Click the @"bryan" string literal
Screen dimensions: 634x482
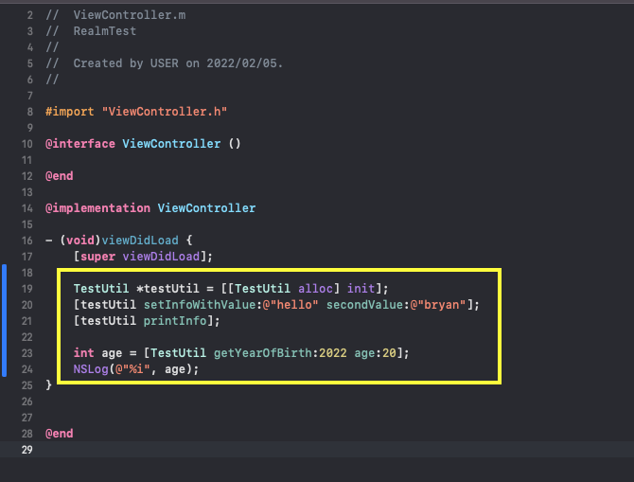438,305
